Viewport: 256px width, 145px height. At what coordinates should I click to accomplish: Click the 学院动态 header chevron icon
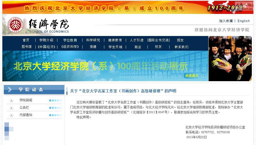[10, 90]
